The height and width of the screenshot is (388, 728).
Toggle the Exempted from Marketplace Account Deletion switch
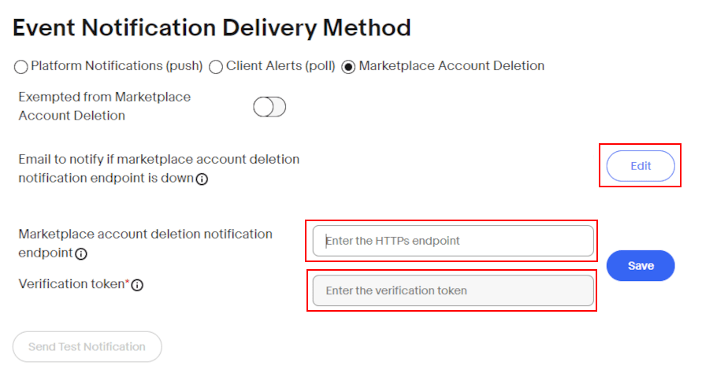click(269, 107)
